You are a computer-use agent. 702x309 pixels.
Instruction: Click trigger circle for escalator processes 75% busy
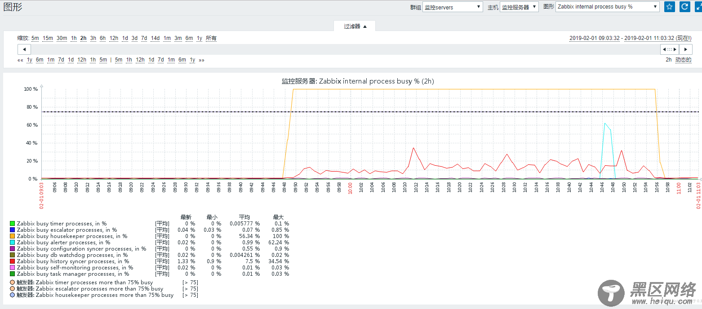(12, 289)
